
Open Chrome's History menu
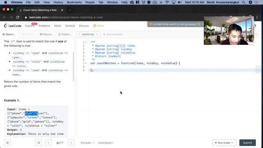58,2
